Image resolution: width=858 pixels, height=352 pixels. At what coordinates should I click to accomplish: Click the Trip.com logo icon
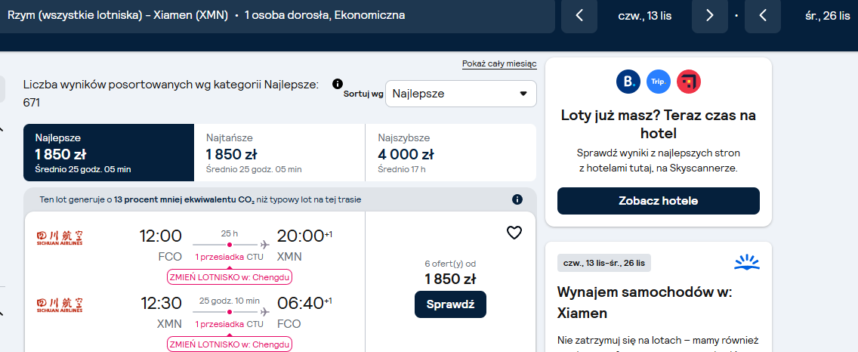[659, 82]
